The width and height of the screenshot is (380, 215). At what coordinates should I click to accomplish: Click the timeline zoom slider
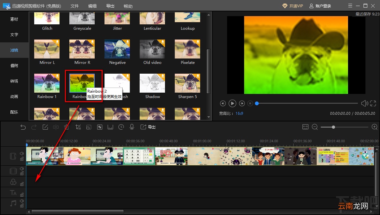click(345, 127)
